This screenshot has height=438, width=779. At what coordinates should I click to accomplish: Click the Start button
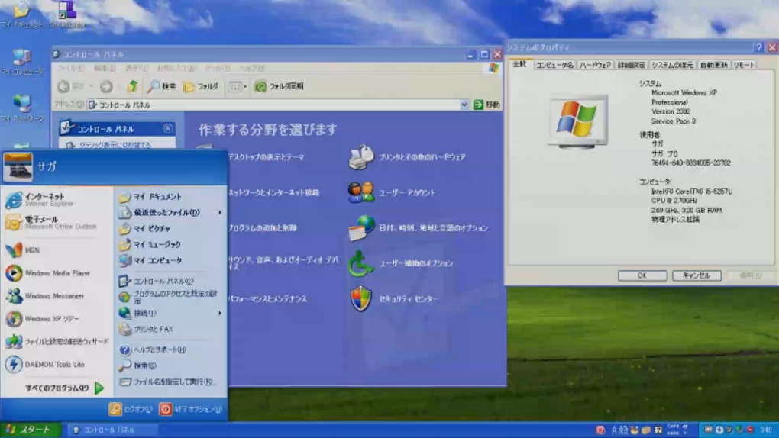[x=30, y=430]
